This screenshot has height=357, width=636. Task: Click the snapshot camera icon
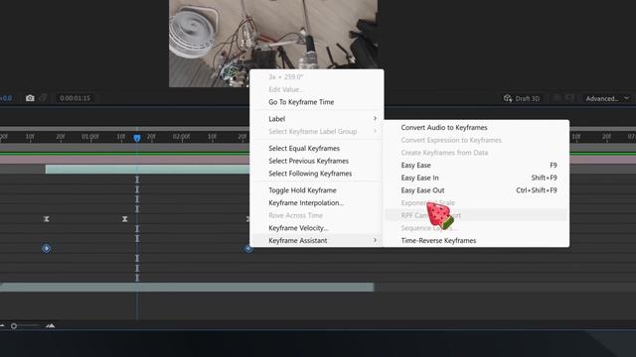pyautogui.click(x=30, y=98)
